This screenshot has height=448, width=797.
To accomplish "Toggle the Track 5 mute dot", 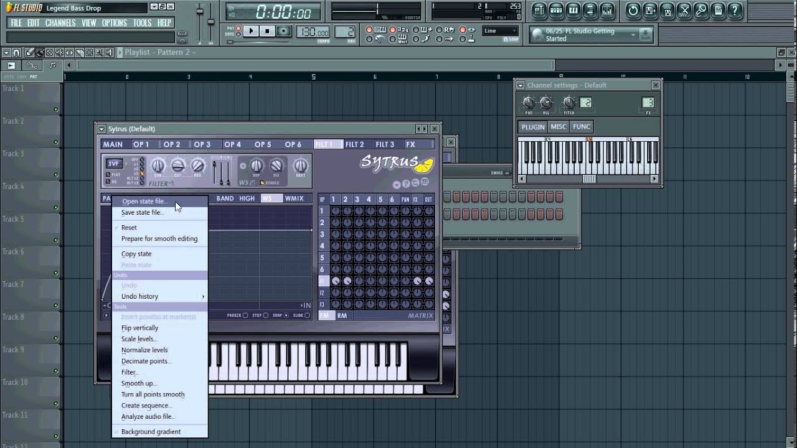I will tap(55, 241).
